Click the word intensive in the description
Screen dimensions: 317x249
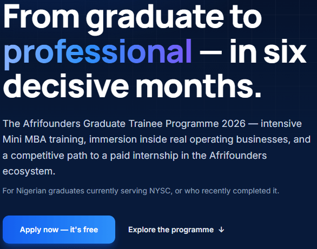click(281, 124)
